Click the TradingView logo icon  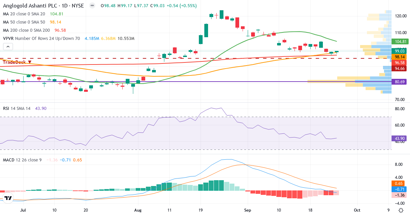pyautogui.click(x=8, y=198)
